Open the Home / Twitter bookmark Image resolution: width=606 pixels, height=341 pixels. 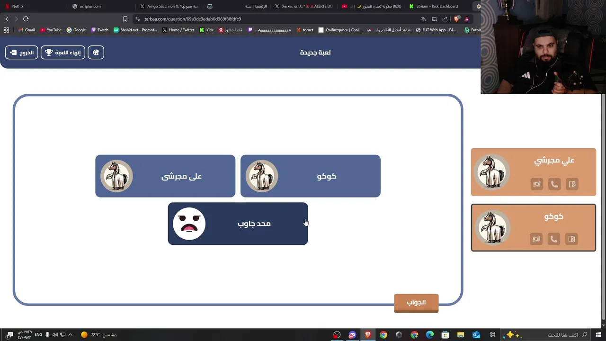[178, 30]
